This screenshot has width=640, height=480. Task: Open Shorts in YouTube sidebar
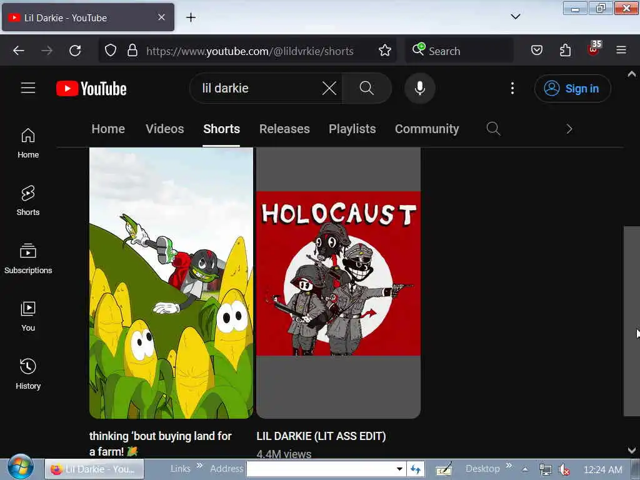point(28,201)
